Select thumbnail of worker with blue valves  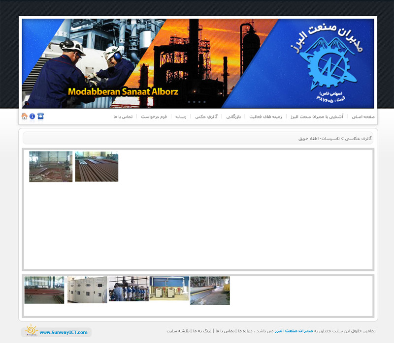tap(129, 289)
